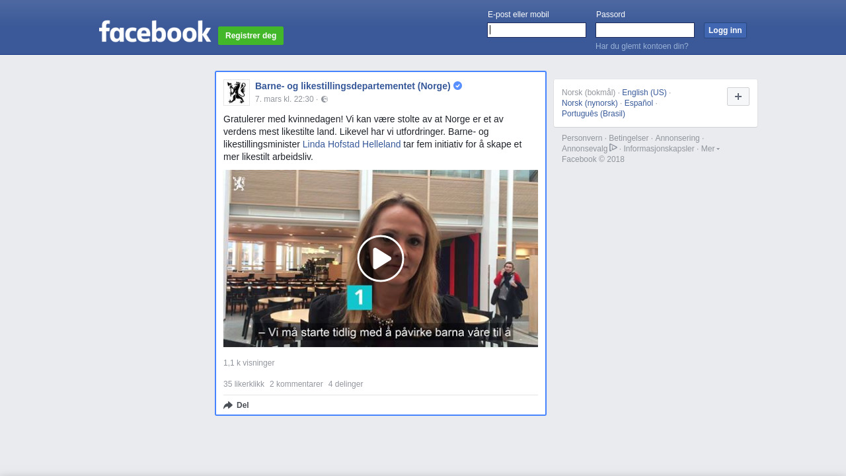Viewport: 846px width, 476px height.
Task: Focus the Passord input field
Action: tap(645, 30)
